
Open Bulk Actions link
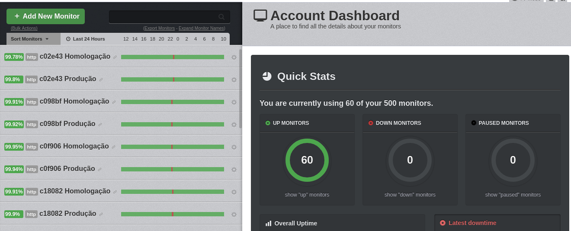coord(24,28)
